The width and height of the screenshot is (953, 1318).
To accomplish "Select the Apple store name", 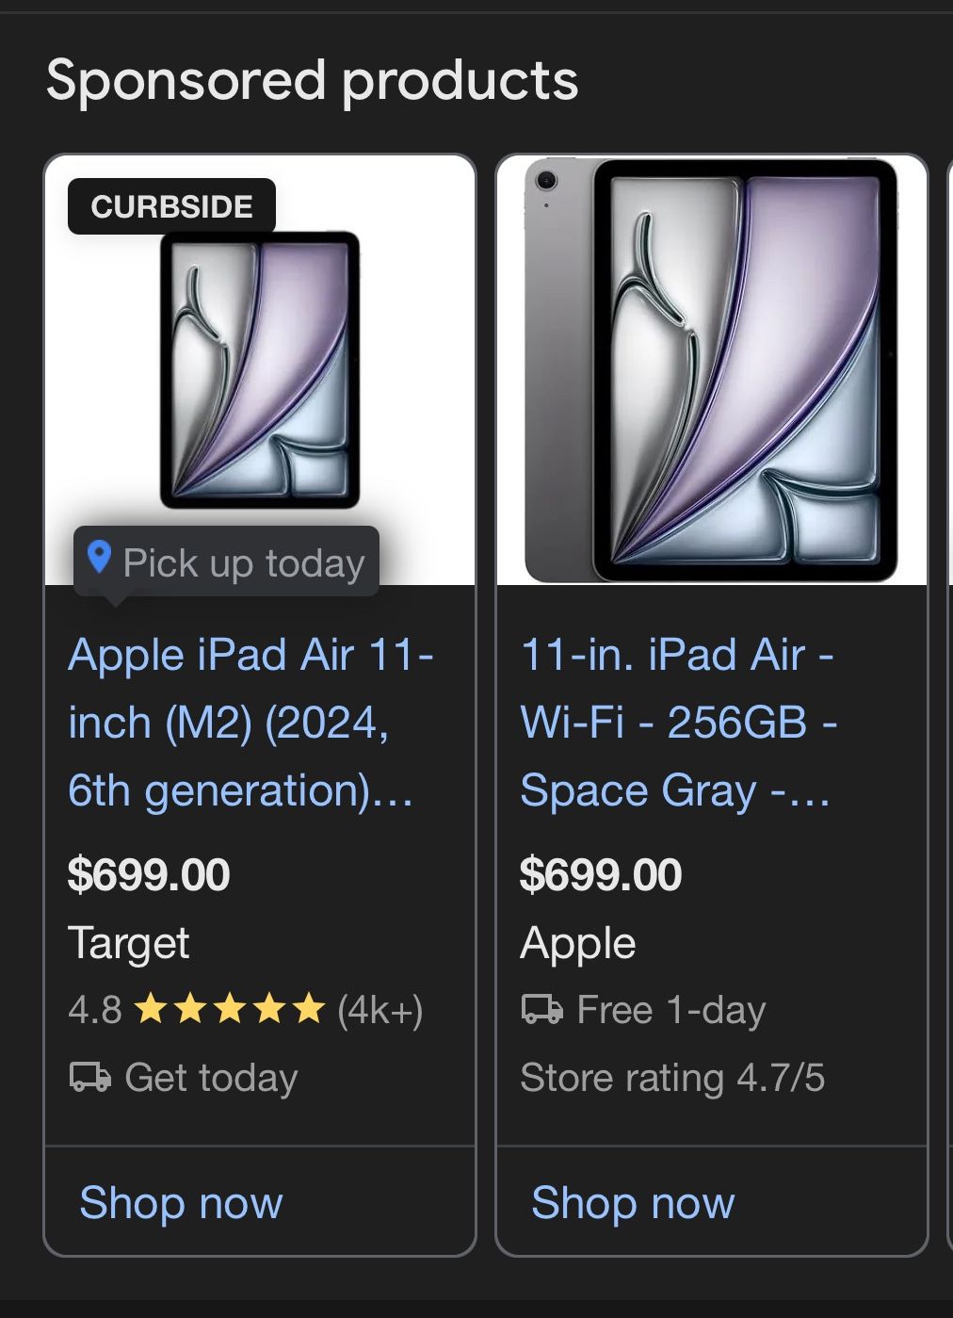I will coord(577,942).
